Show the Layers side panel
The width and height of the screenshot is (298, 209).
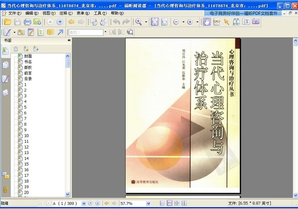(x=5, y=93)
